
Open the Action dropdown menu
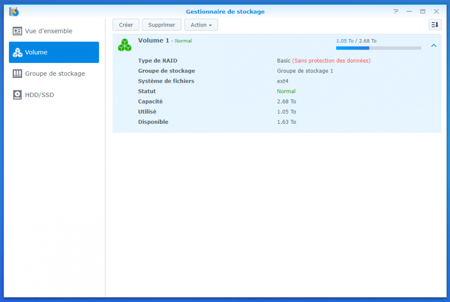pyautogui.click(x=201, y=25)
